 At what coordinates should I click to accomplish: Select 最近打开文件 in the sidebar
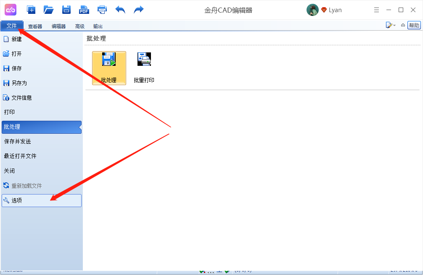20,156
